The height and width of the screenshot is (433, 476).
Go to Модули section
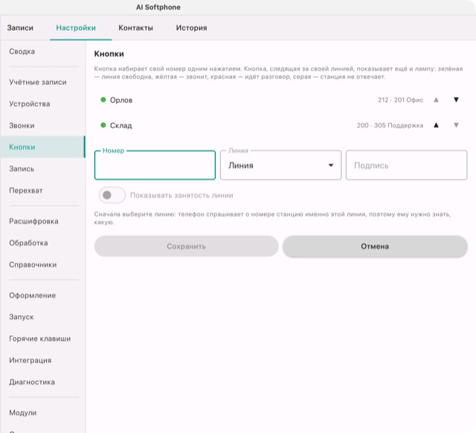[42, 413]
